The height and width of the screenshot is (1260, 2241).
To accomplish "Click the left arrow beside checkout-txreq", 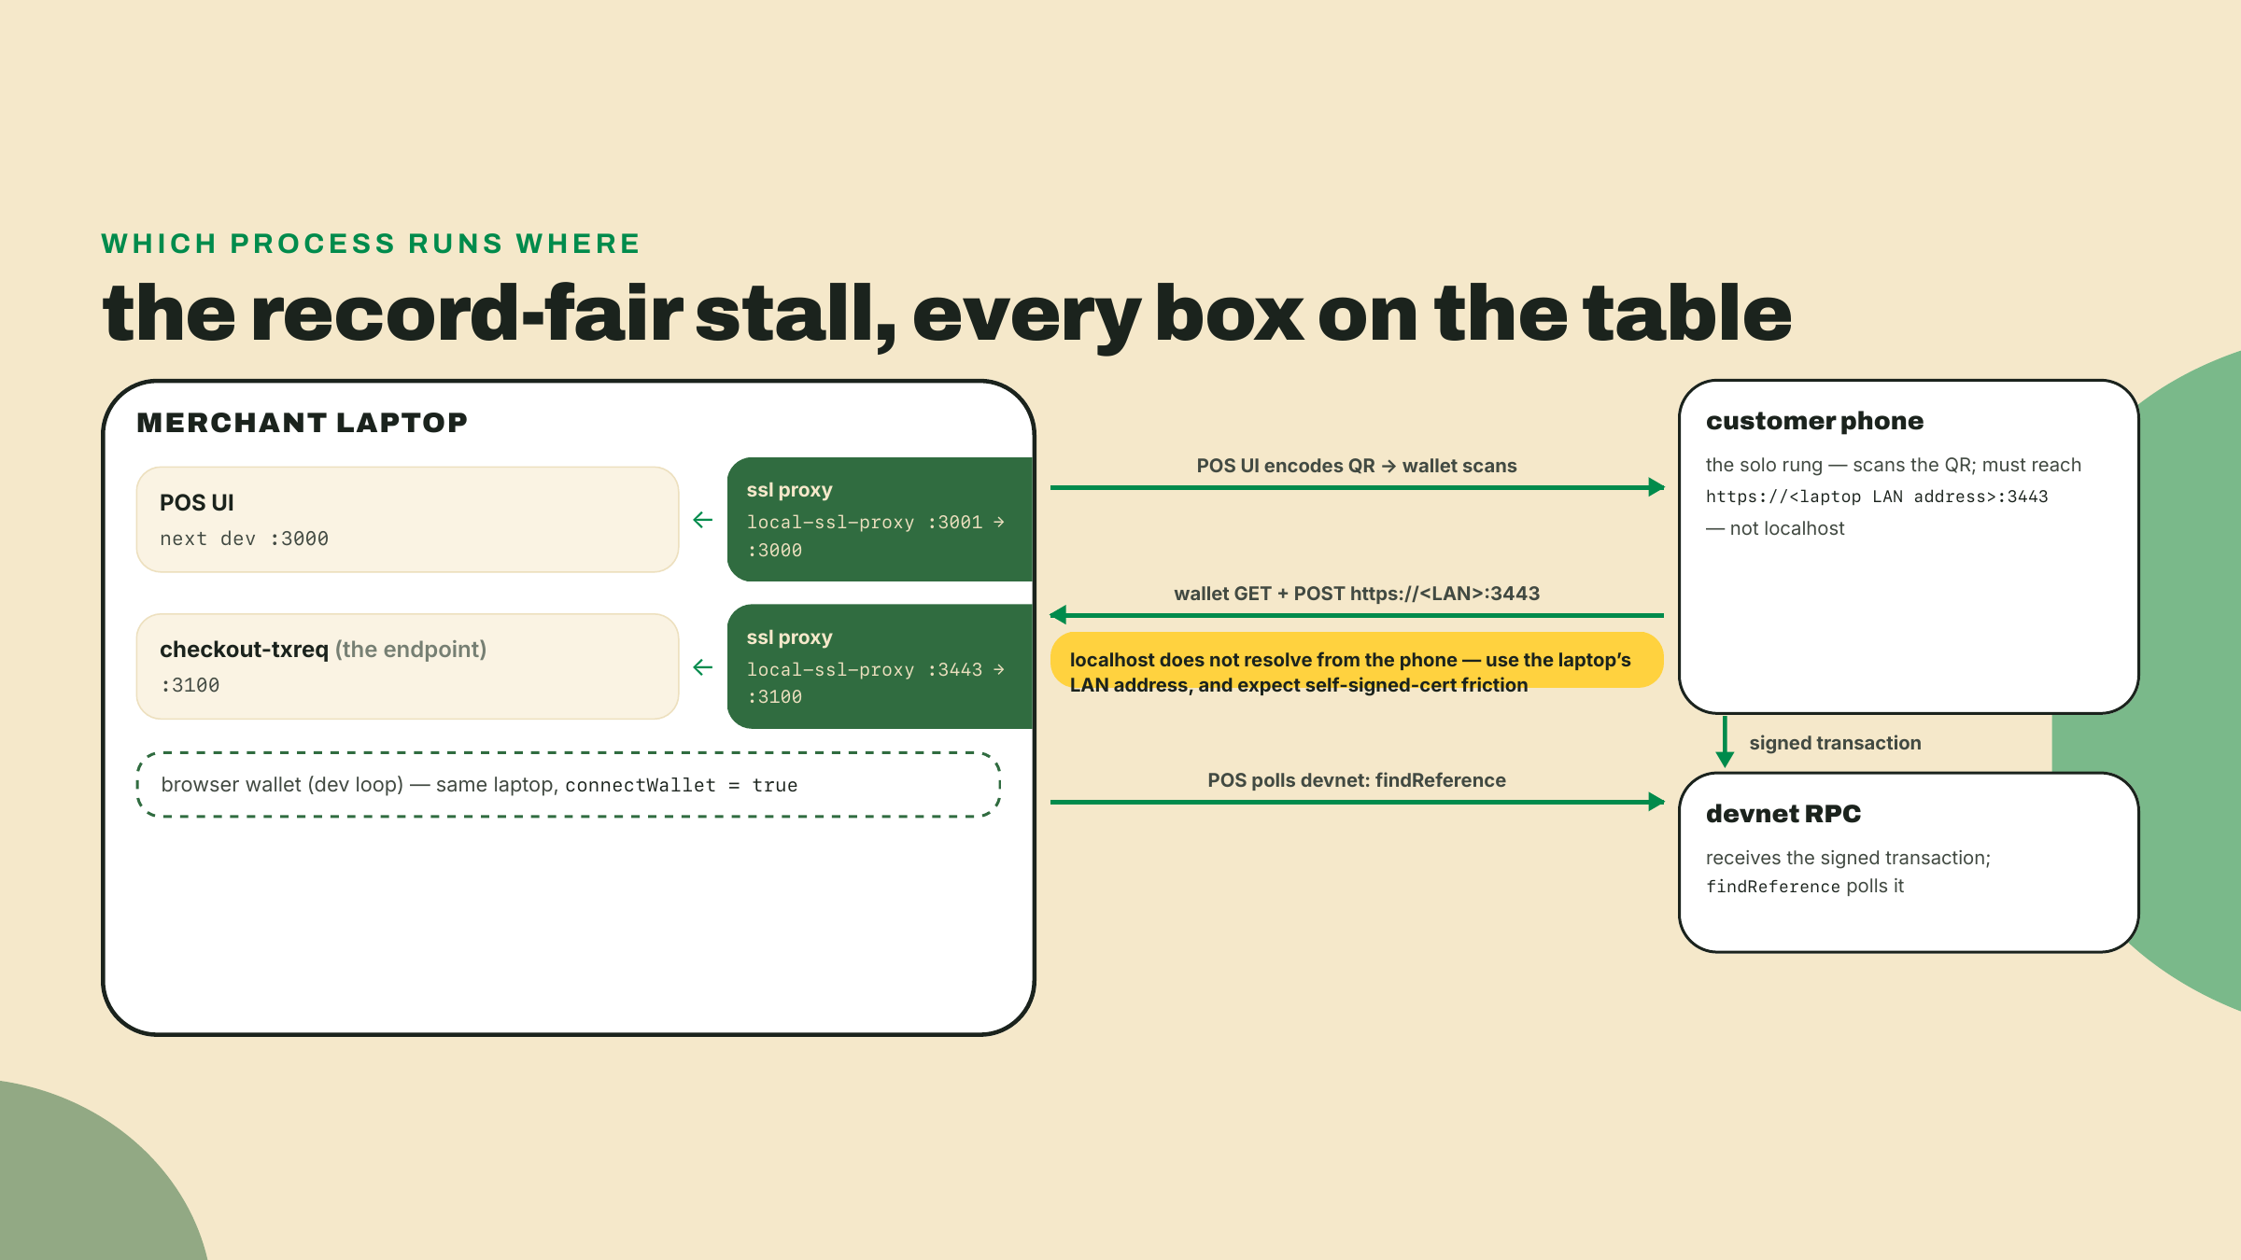I will coord(703,667).
